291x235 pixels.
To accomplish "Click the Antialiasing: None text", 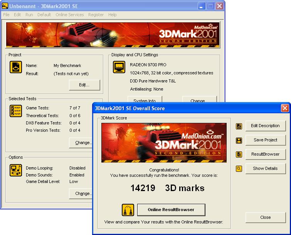I will [146, 89].
